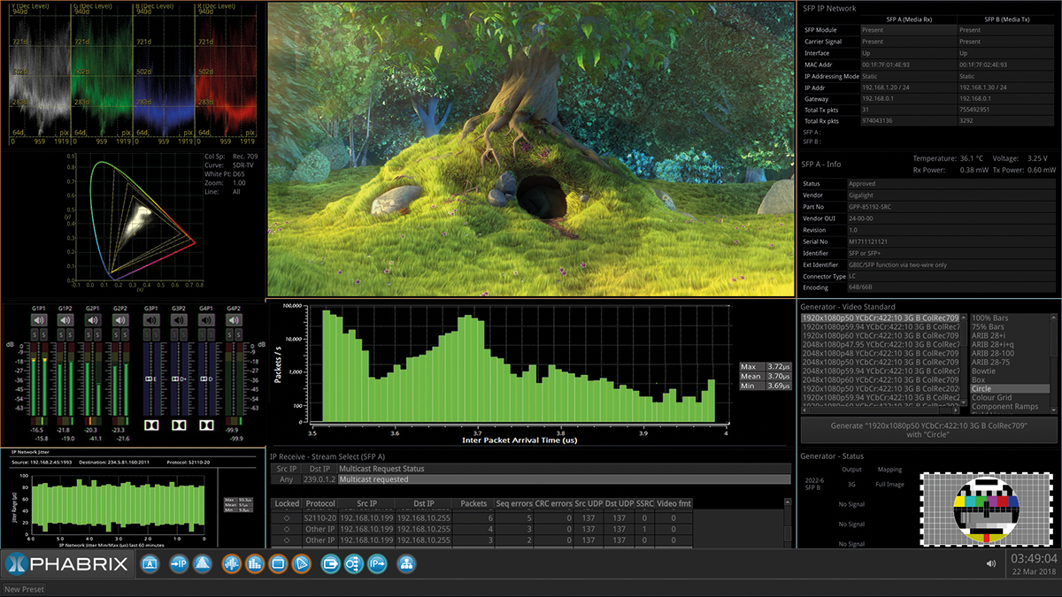Open the CIE gamut chart toolbar icon
Image resolution: width=1062 pixels, height=597 pixels.
300,563
